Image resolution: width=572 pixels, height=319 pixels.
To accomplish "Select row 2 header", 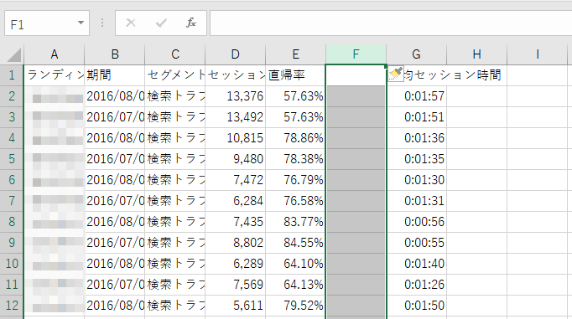I will (12, 96).
